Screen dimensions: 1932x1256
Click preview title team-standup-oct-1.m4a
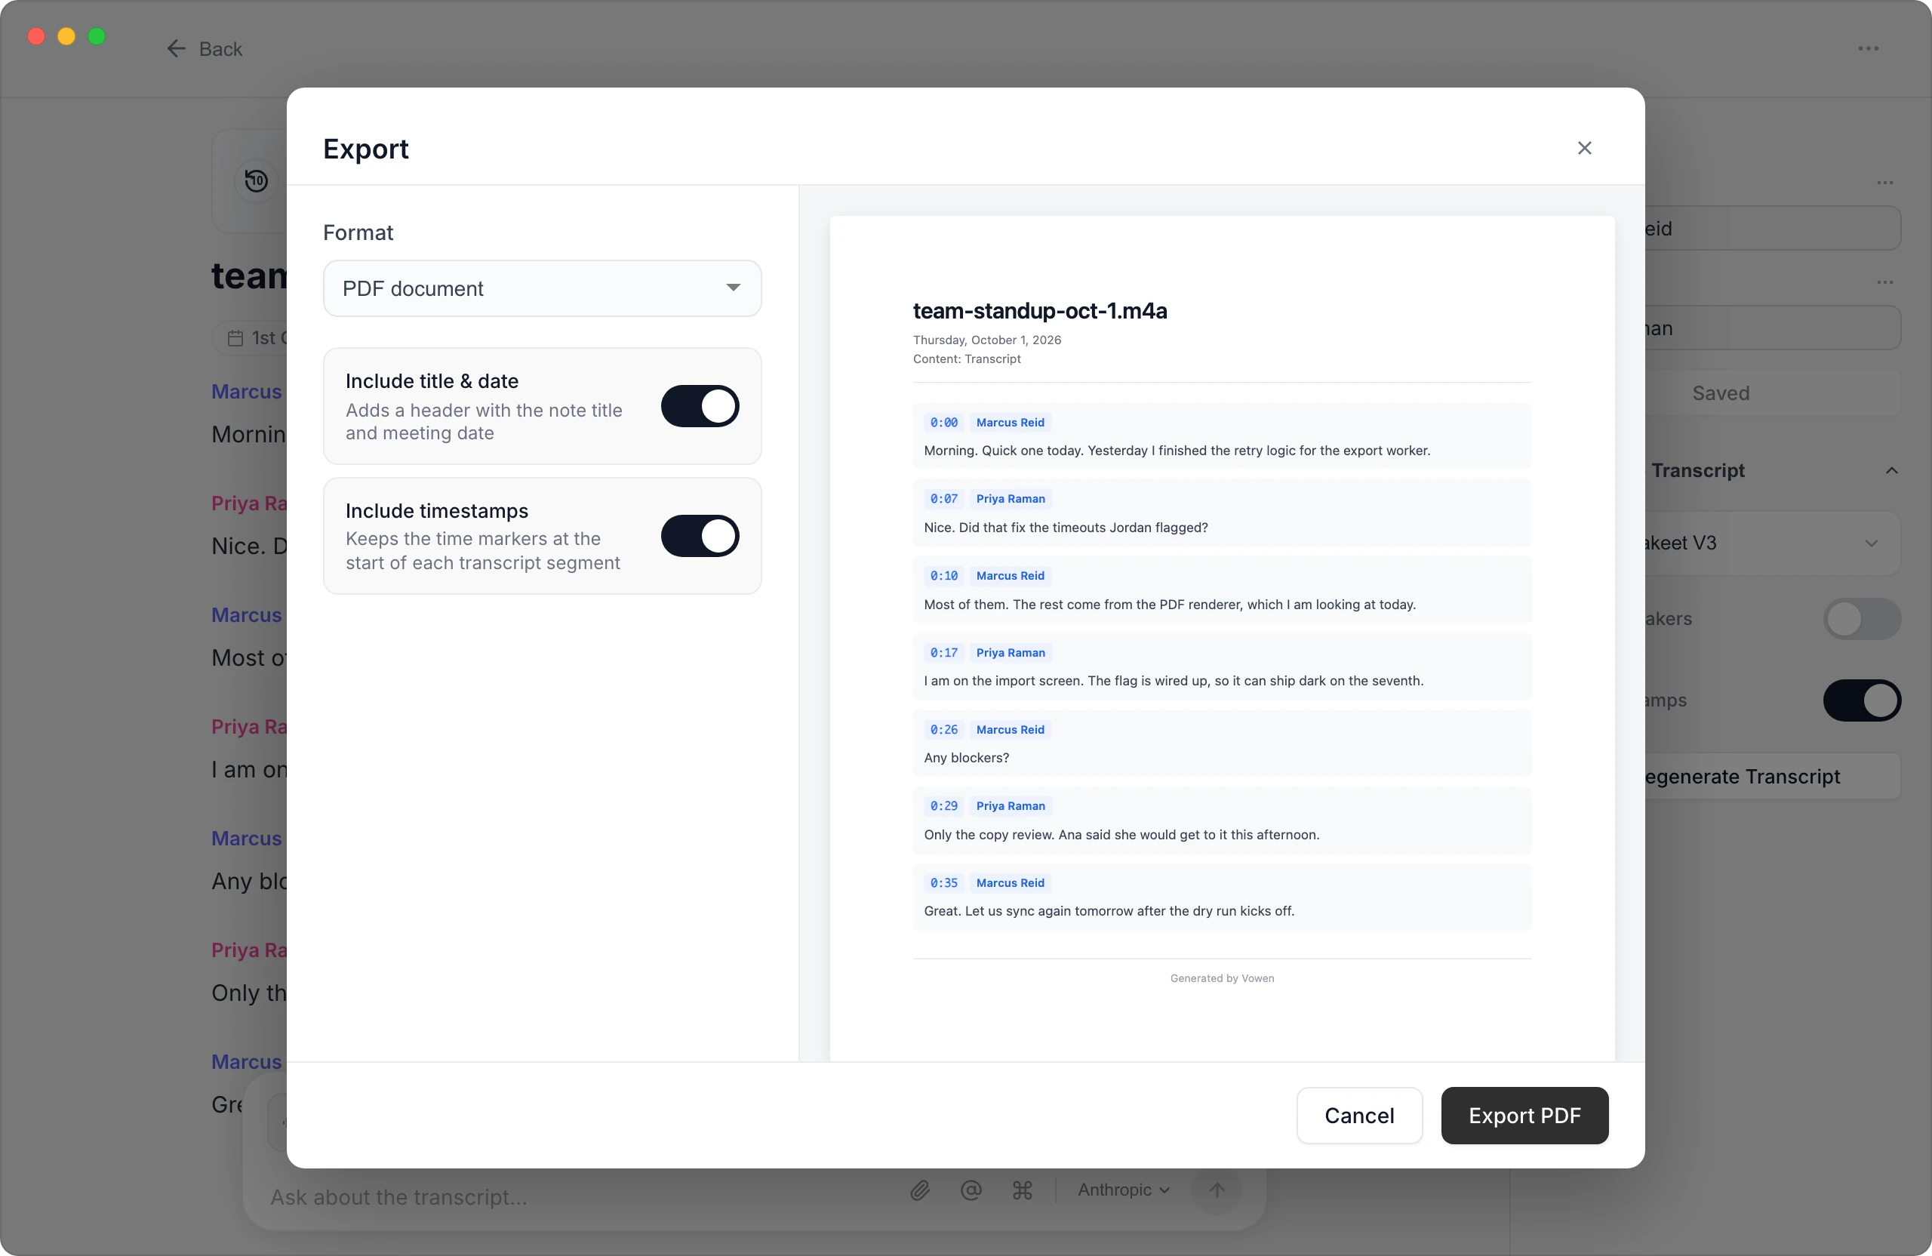click(1040, 311)
